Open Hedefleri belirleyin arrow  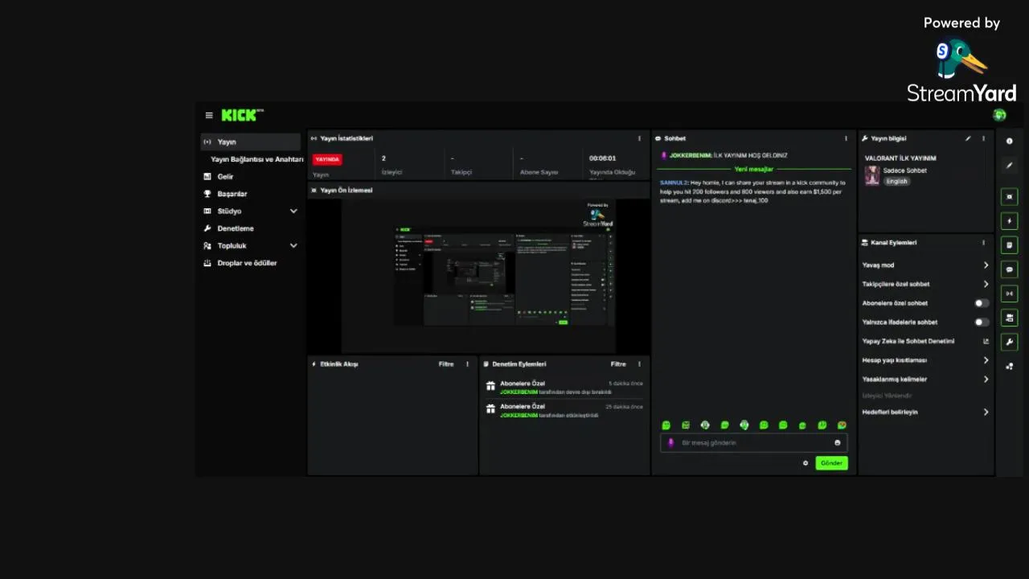[986, 412]
